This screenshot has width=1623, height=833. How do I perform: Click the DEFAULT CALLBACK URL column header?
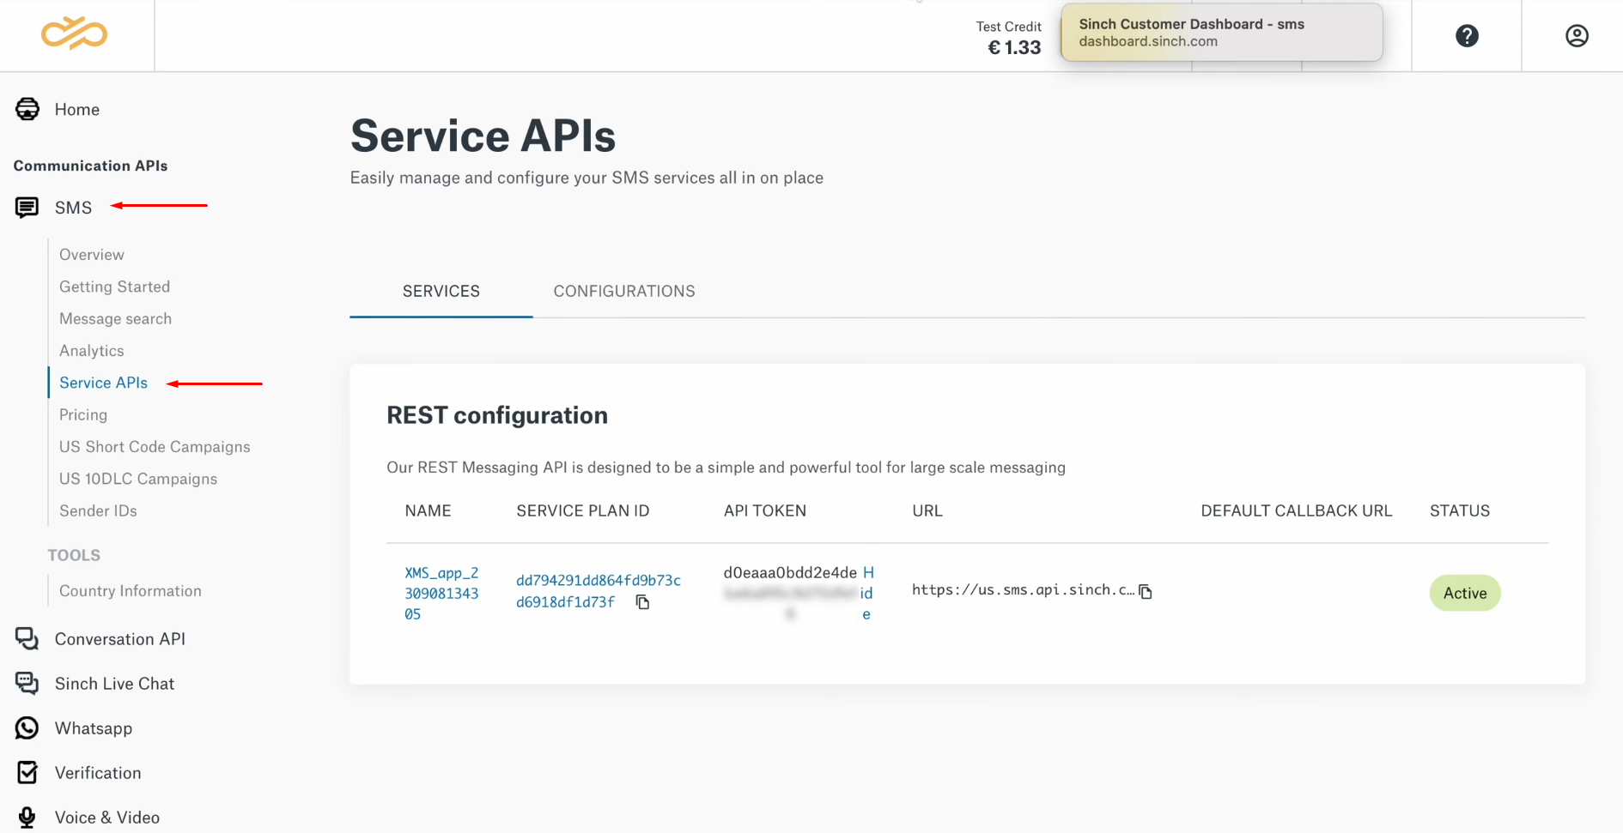tap(1296, 510)
